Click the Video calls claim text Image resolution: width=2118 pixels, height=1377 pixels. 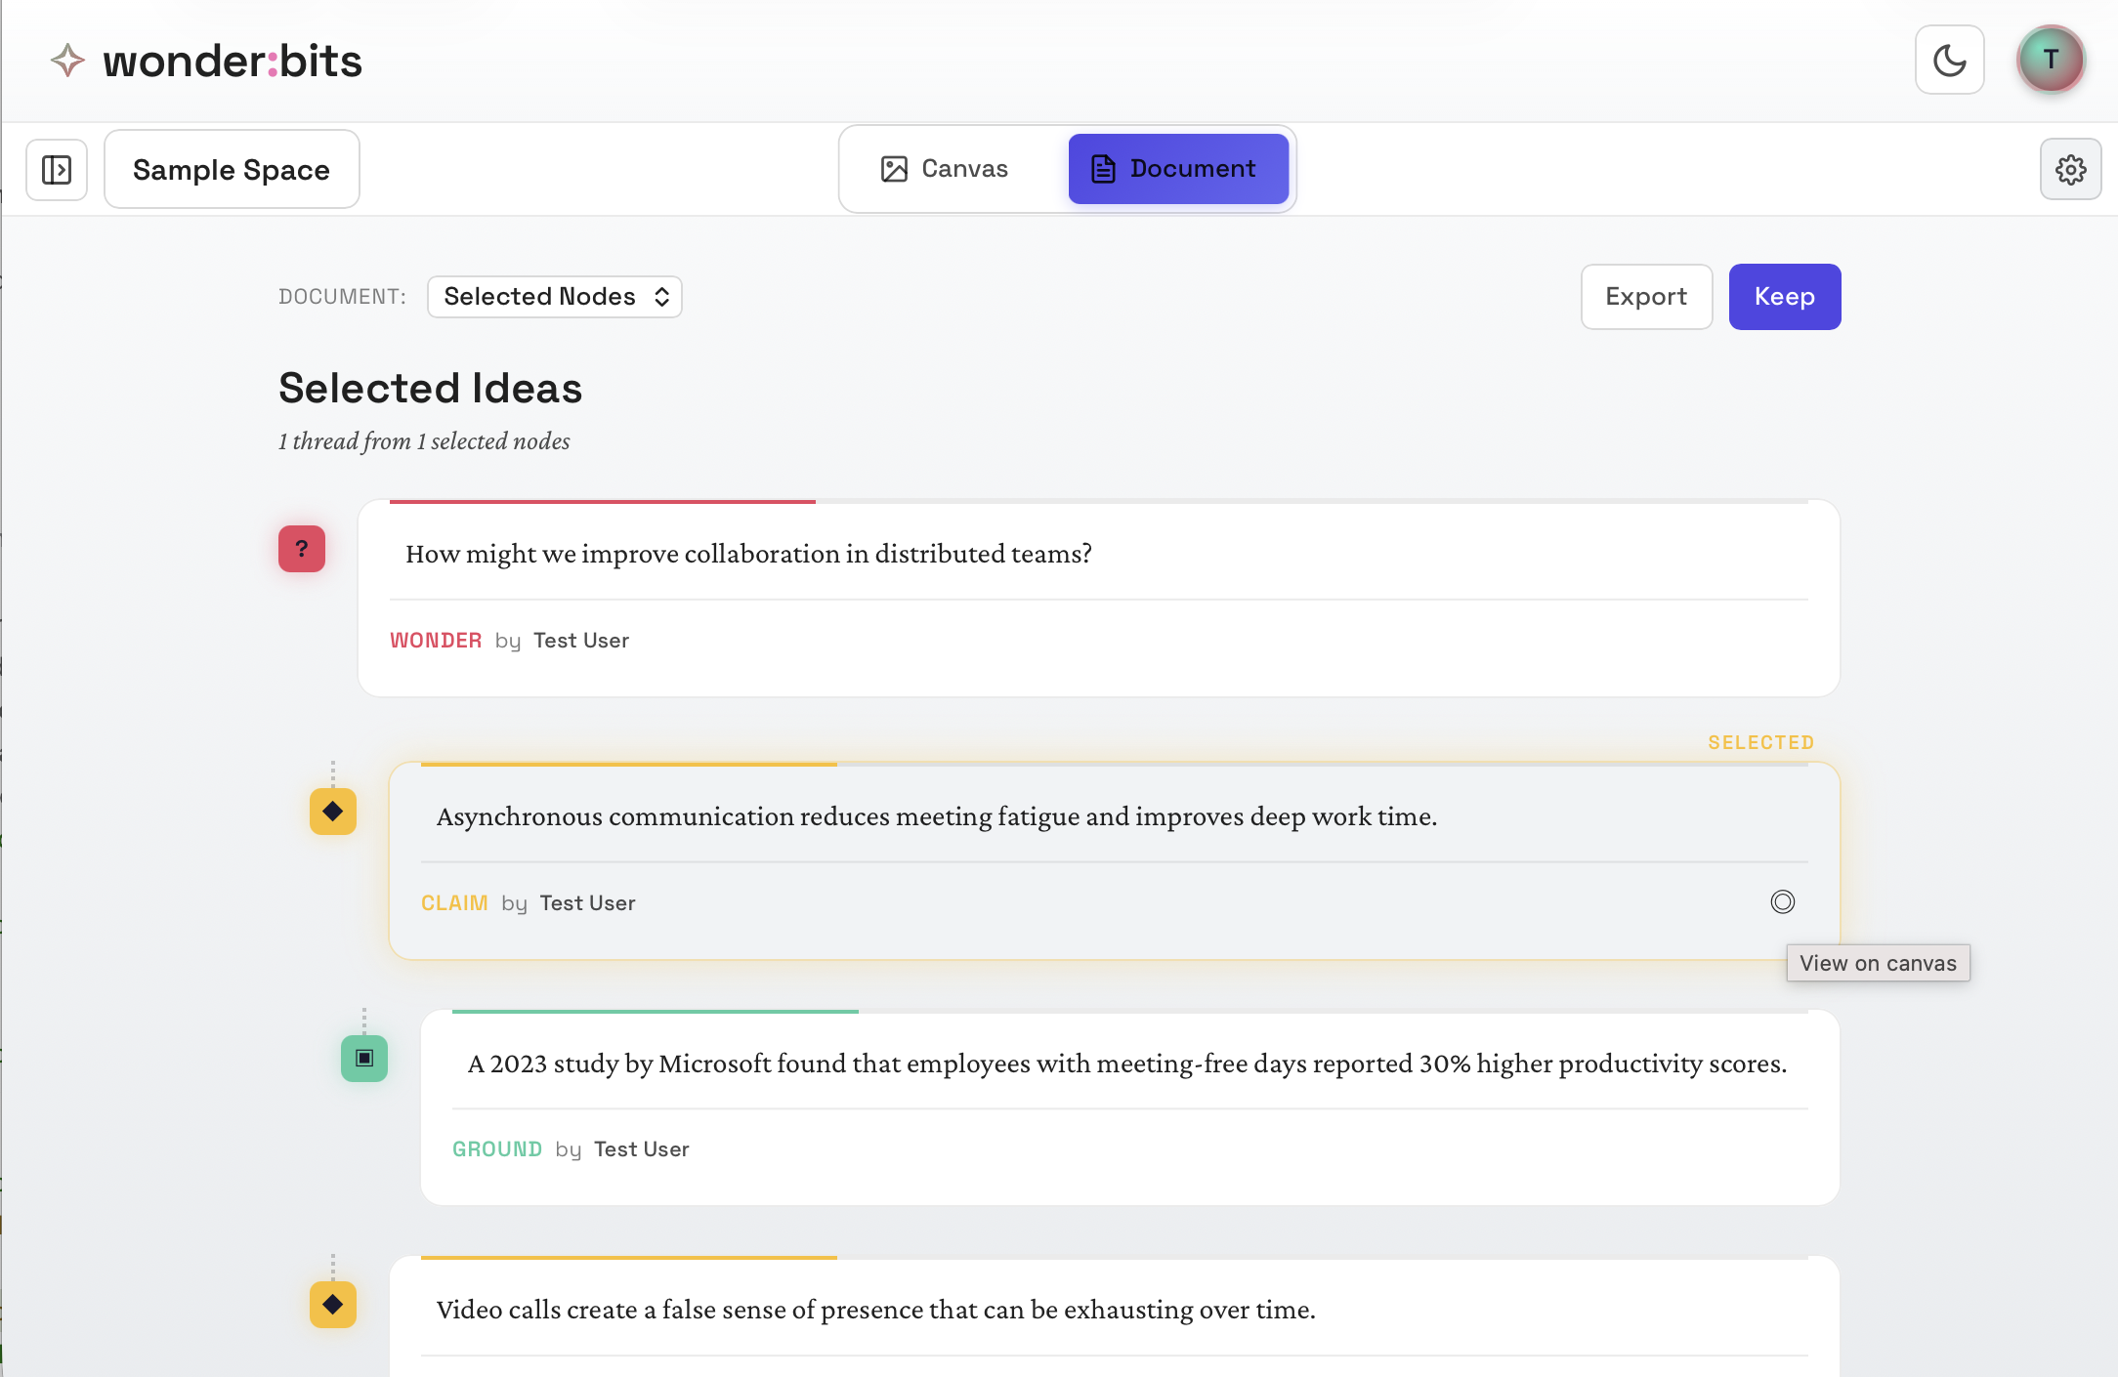click(x=875, y=1310)
